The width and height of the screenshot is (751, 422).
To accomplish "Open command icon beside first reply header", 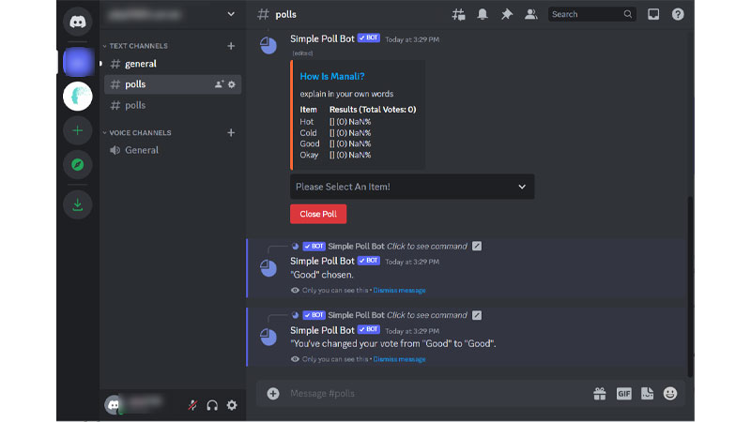I will 477,247.
